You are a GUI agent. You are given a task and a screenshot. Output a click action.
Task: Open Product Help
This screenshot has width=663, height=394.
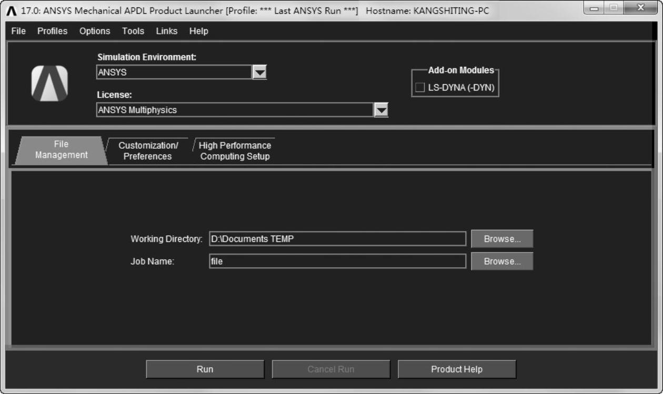tap(457, 369)
